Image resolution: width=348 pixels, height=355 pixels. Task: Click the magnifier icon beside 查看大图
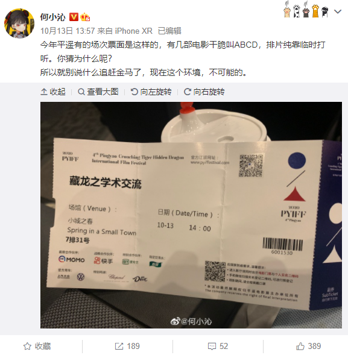point(81,92)
